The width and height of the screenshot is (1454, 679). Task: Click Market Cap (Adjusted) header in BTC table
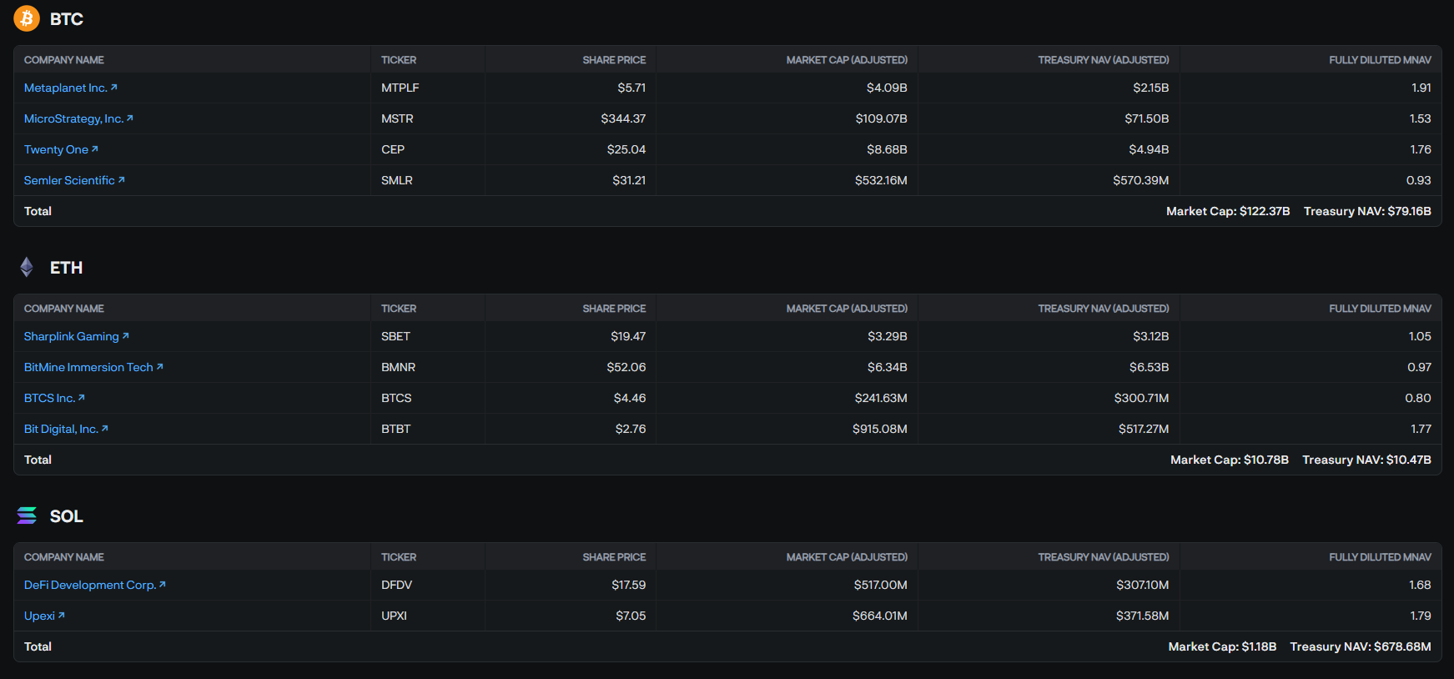point(847,60)
